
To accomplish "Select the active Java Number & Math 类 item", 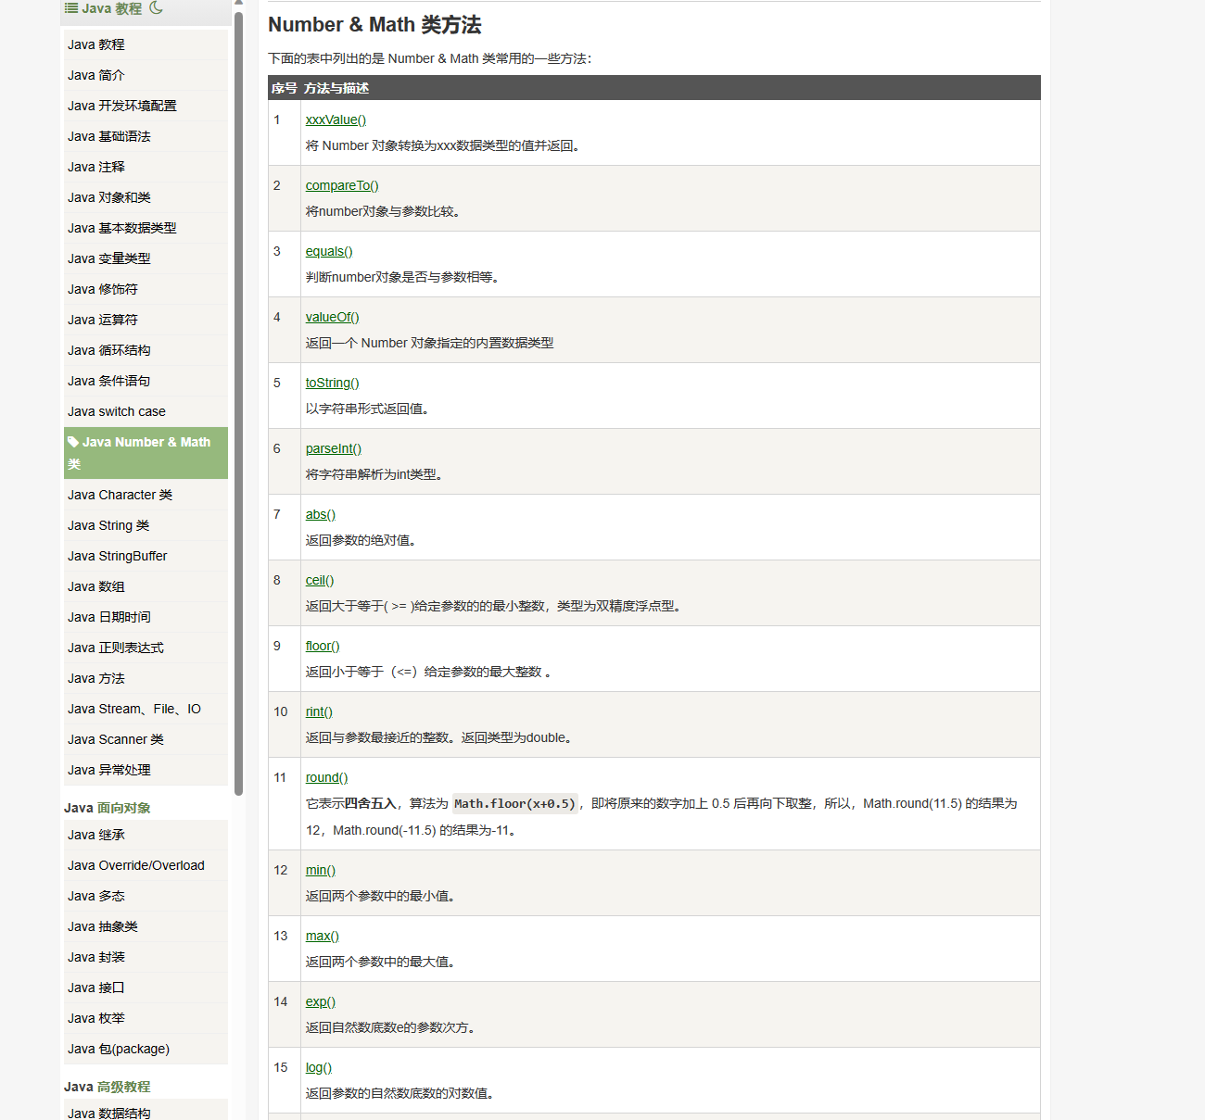I will (146, 453).
